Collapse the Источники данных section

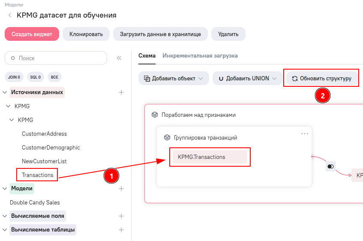pos(5,92)
